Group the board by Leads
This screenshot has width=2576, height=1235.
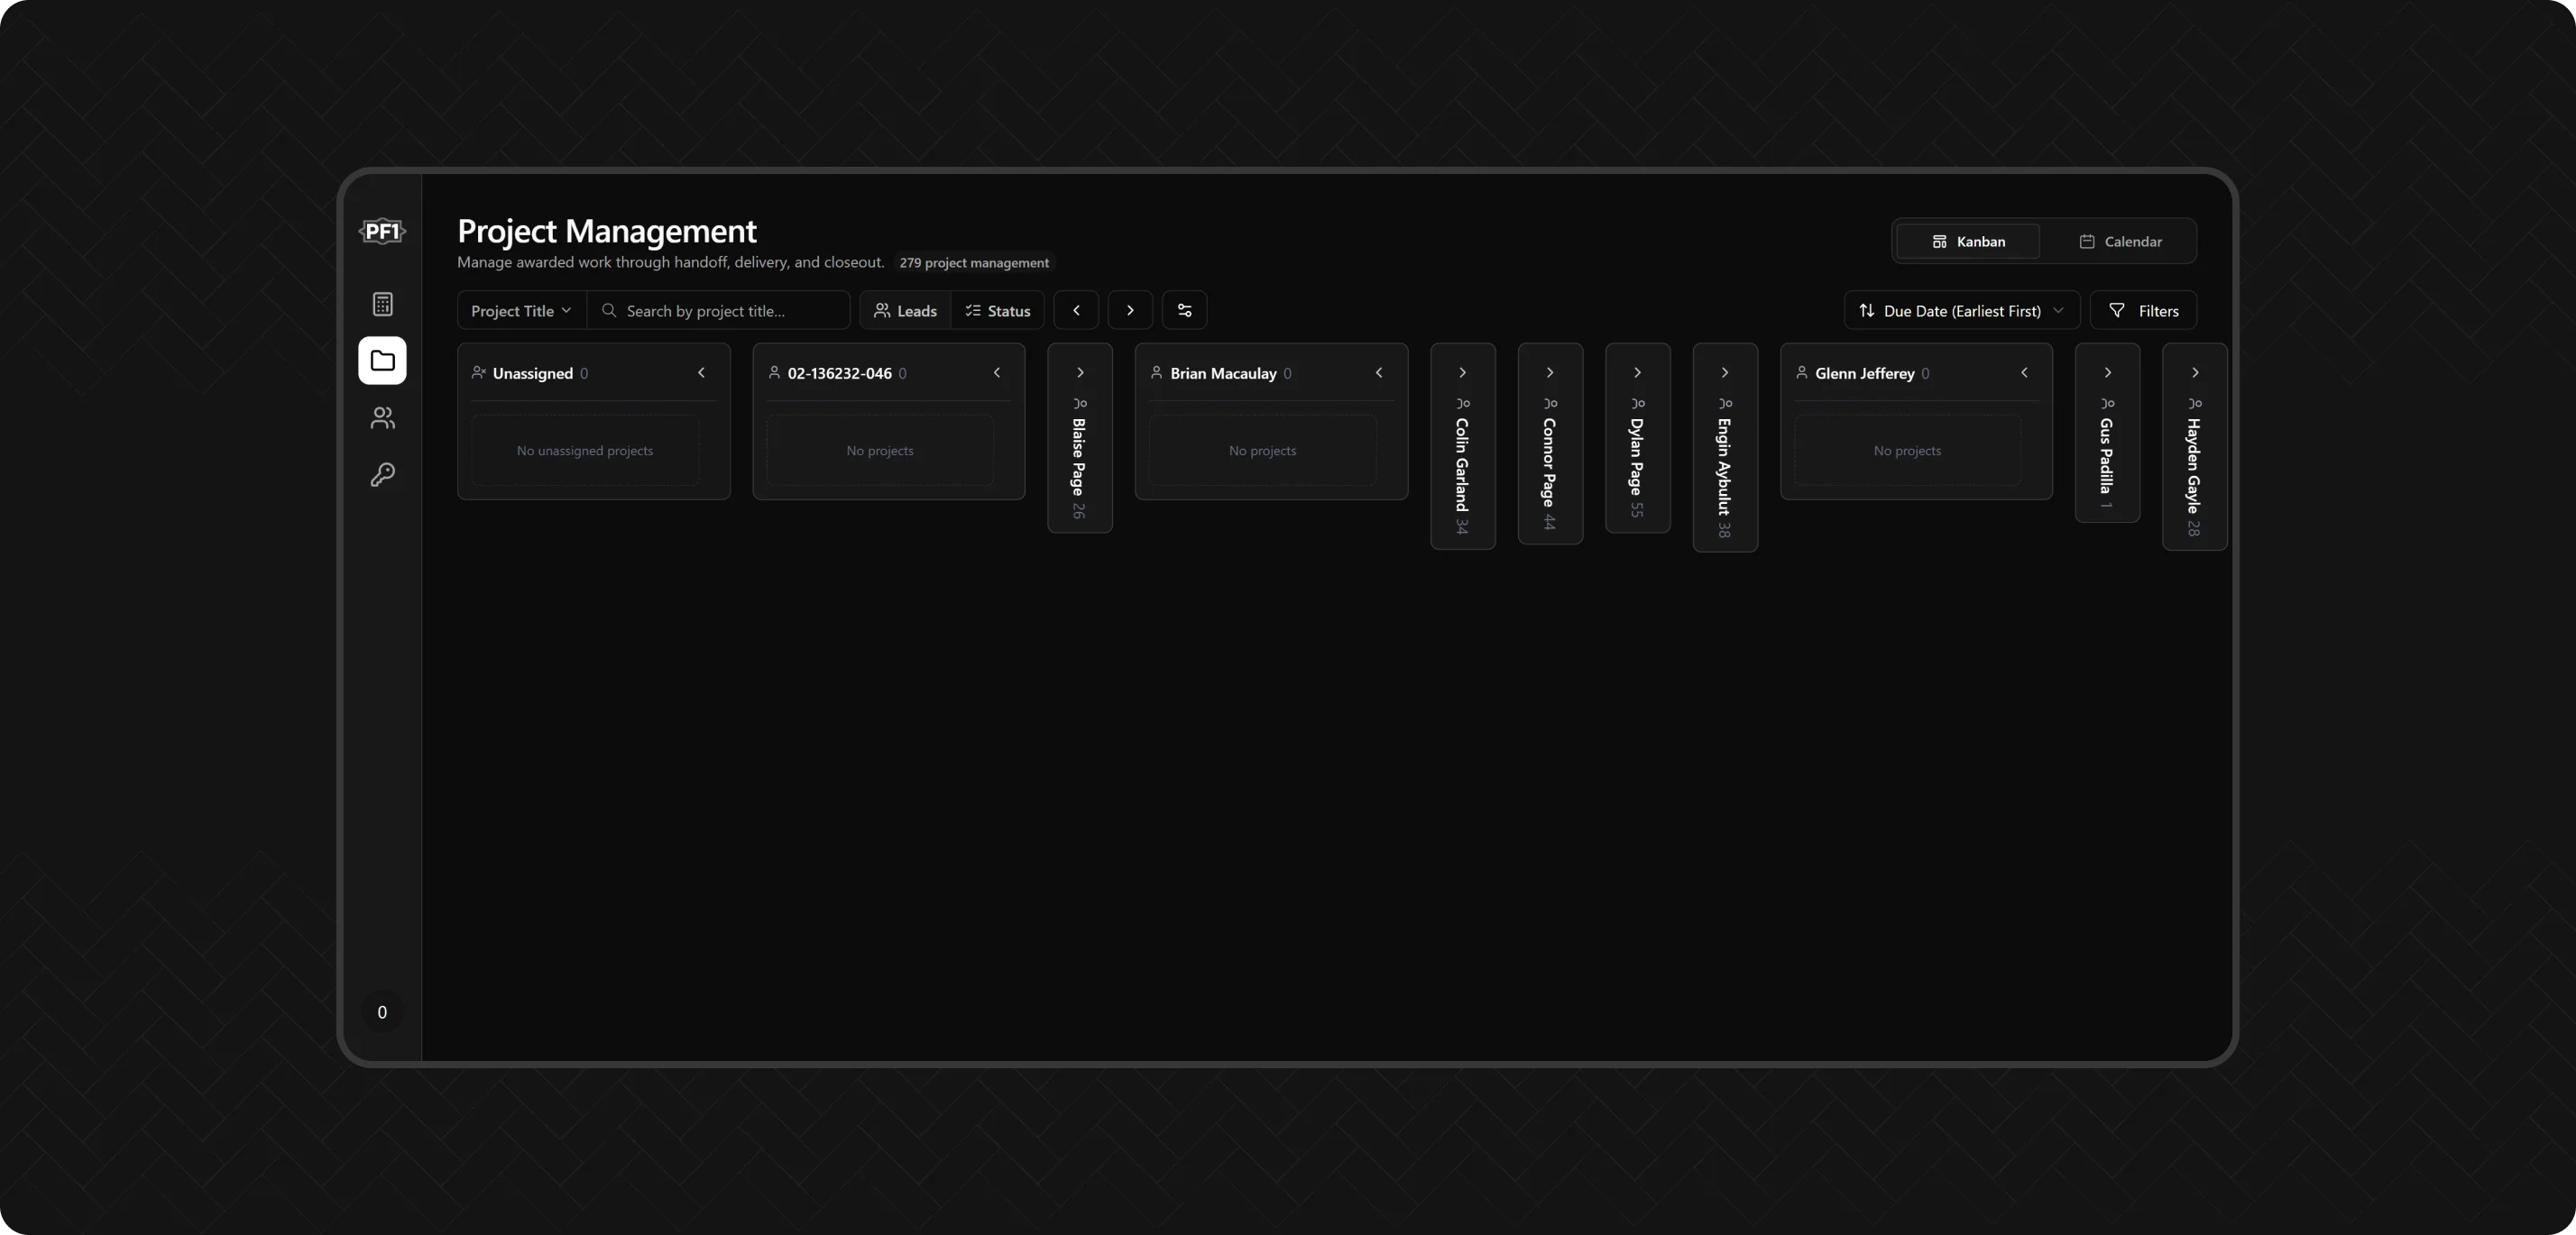tap(905, 311)
